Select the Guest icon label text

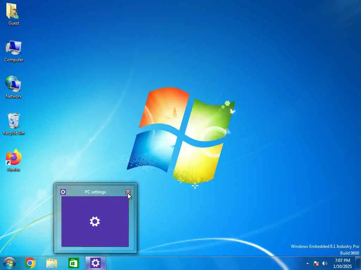(14, 23)
